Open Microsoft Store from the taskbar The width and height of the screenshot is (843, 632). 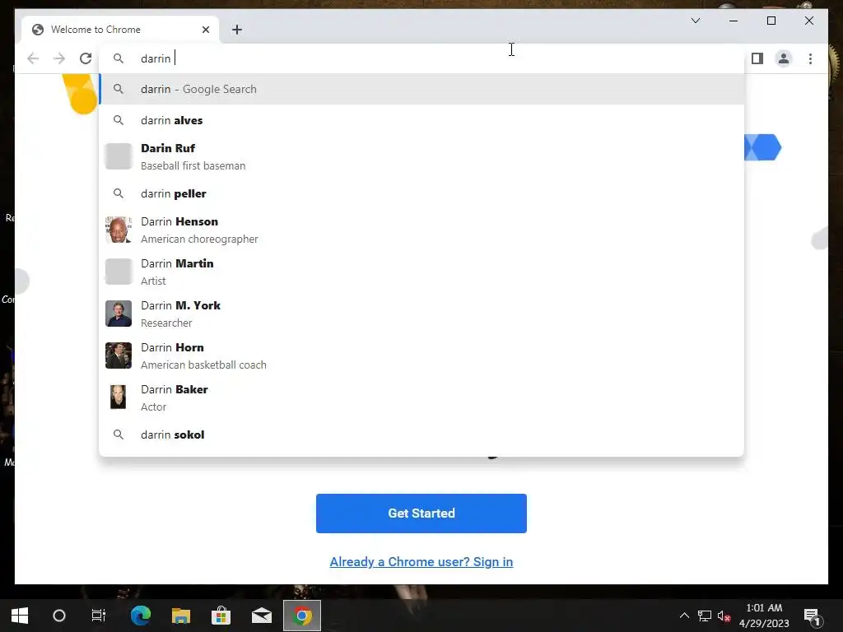coord(221,616)
